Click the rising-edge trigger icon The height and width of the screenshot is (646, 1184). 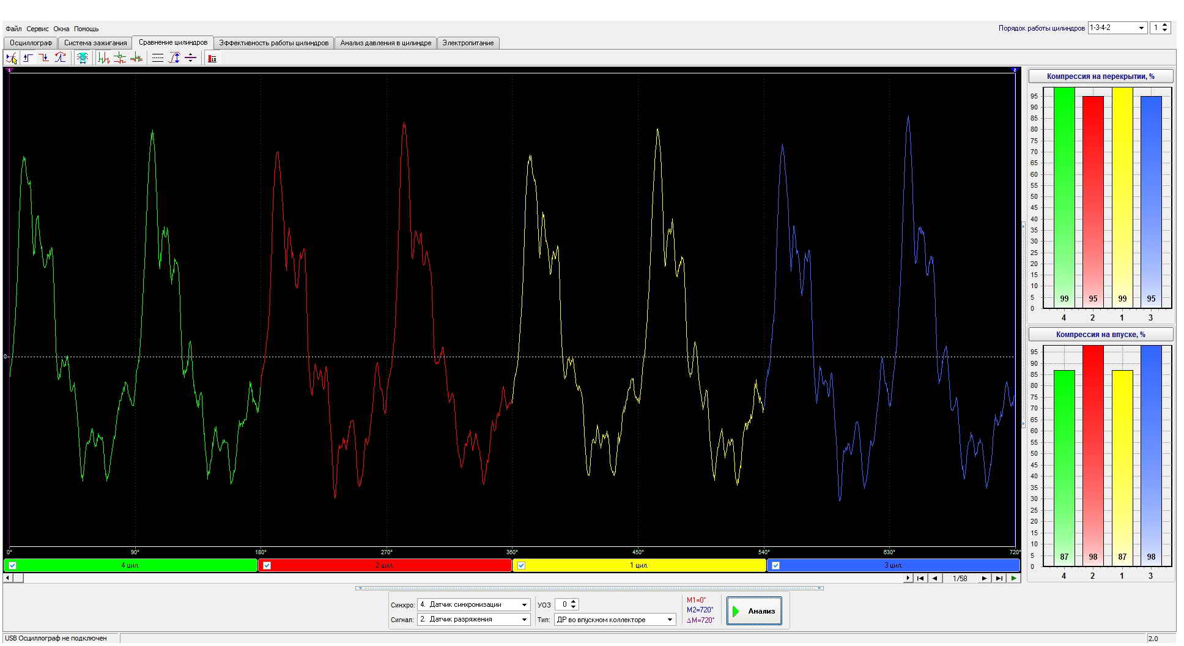click(x=28, y=58)
